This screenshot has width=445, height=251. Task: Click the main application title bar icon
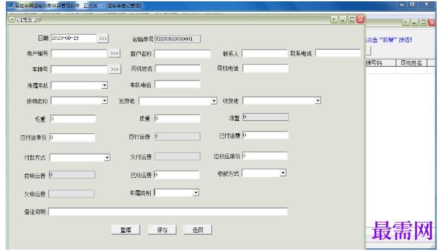point(10,5)
